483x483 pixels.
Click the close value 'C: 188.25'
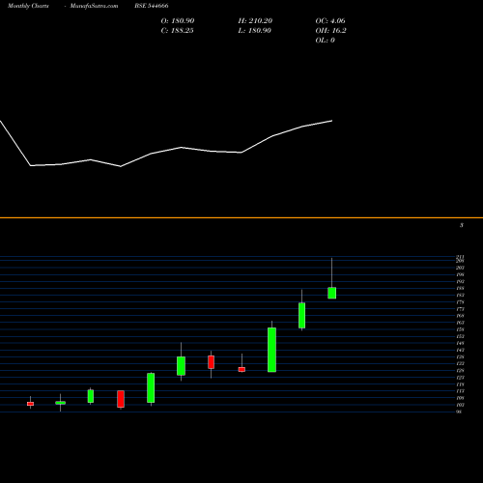177,31
